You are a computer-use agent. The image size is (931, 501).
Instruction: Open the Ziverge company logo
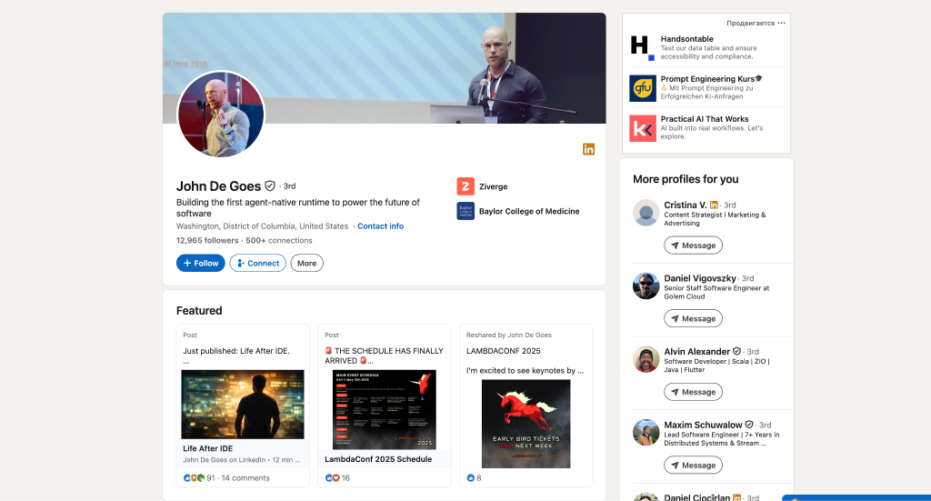(465, 186)
